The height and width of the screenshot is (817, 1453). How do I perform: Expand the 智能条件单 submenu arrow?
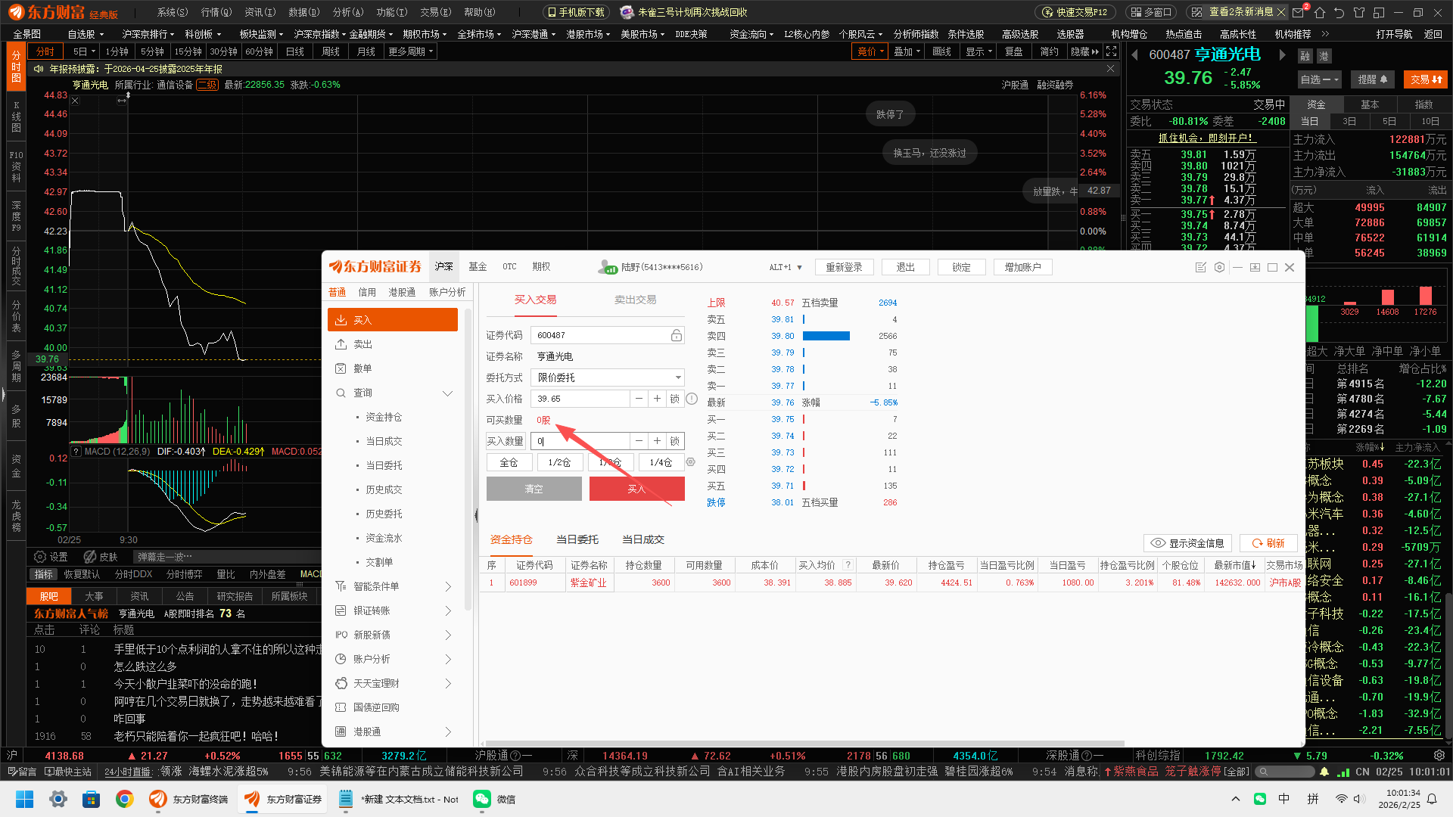[x=448, y=586]
